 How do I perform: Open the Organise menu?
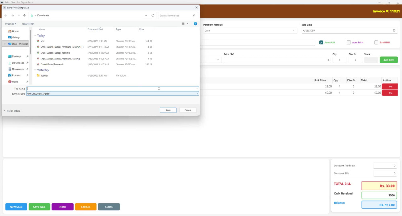click(x=10, y=24)
